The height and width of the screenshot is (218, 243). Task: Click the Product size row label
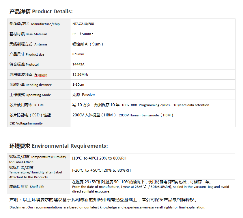27,54
